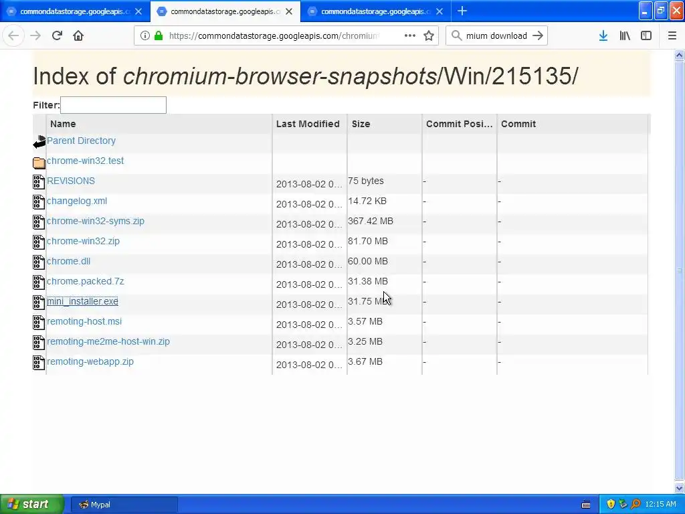Open the hamburger application menu
685x514 pixels.
click(x=672, y=35)
